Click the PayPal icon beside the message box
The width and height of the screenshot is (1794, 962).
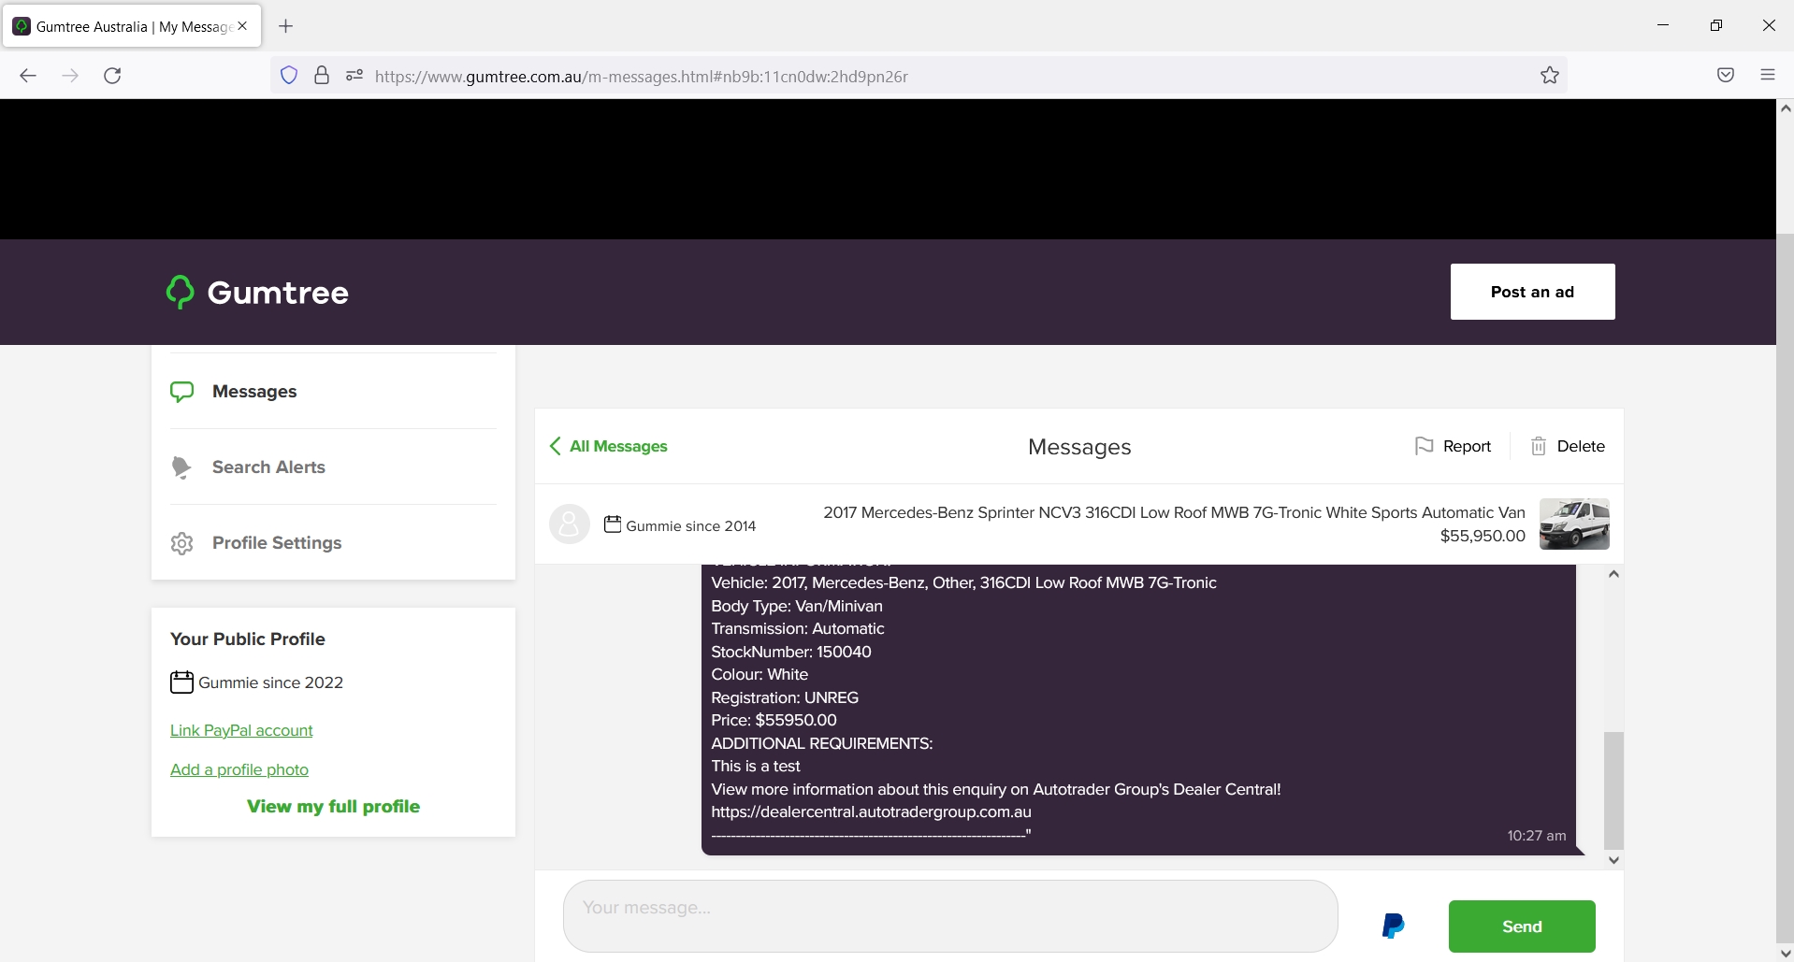pos(1393,926)
